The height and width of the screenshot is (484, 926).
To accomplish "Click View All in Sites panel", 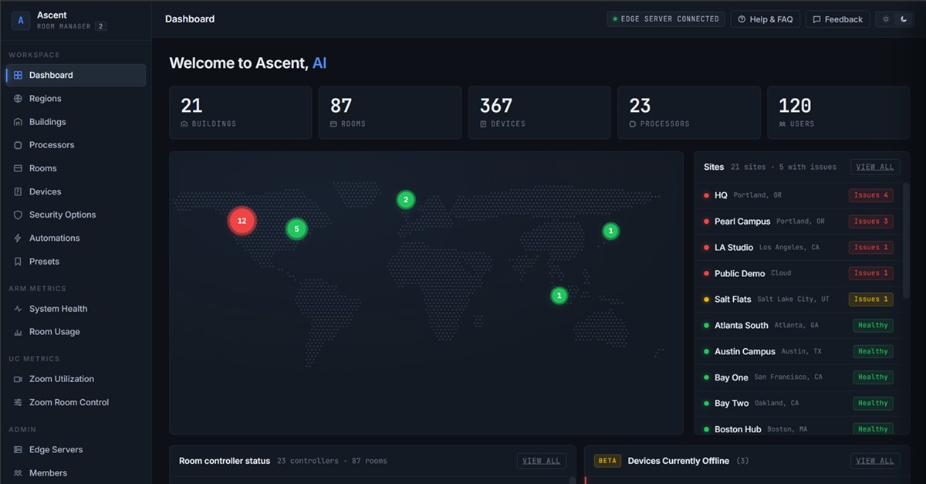I will coord(875,167).
